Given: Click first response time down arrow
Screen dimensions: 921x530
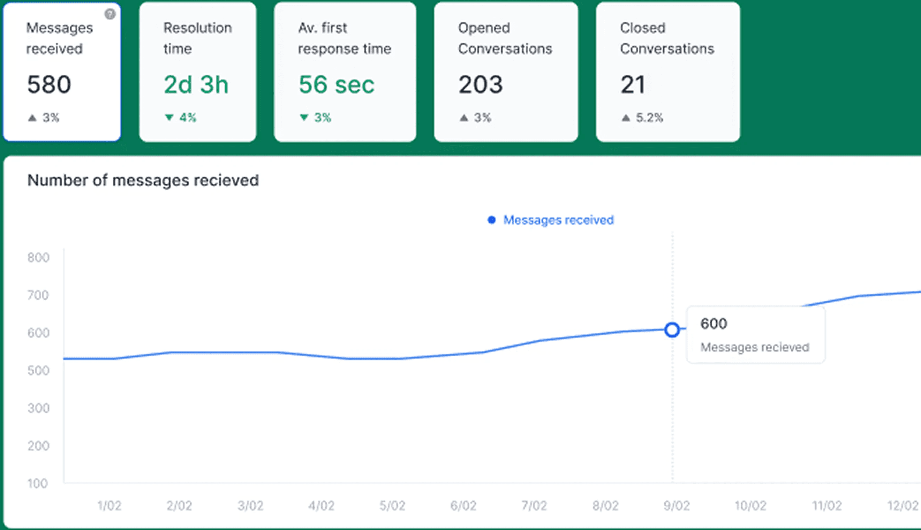Looking at the screenshot, I should pos(304,117).
